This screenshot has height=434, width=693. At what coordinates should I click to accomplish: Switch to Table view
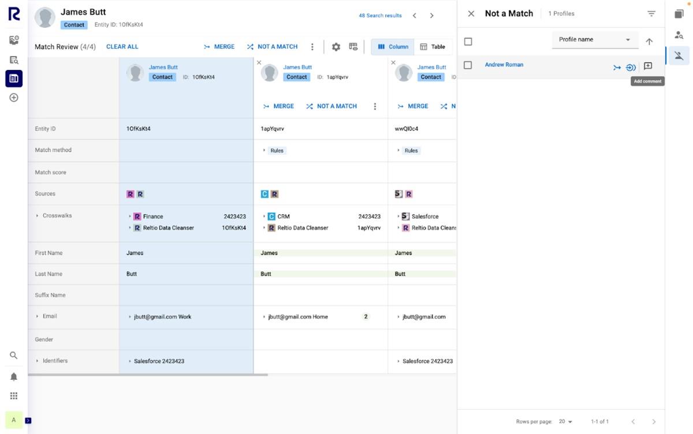pyautogui.click(x=433, y=47)
